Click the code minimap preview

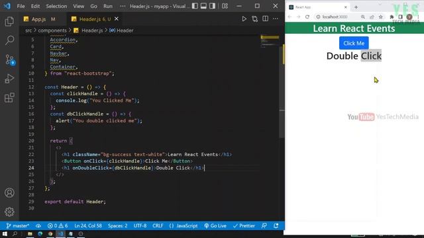[x=270, y=41]
